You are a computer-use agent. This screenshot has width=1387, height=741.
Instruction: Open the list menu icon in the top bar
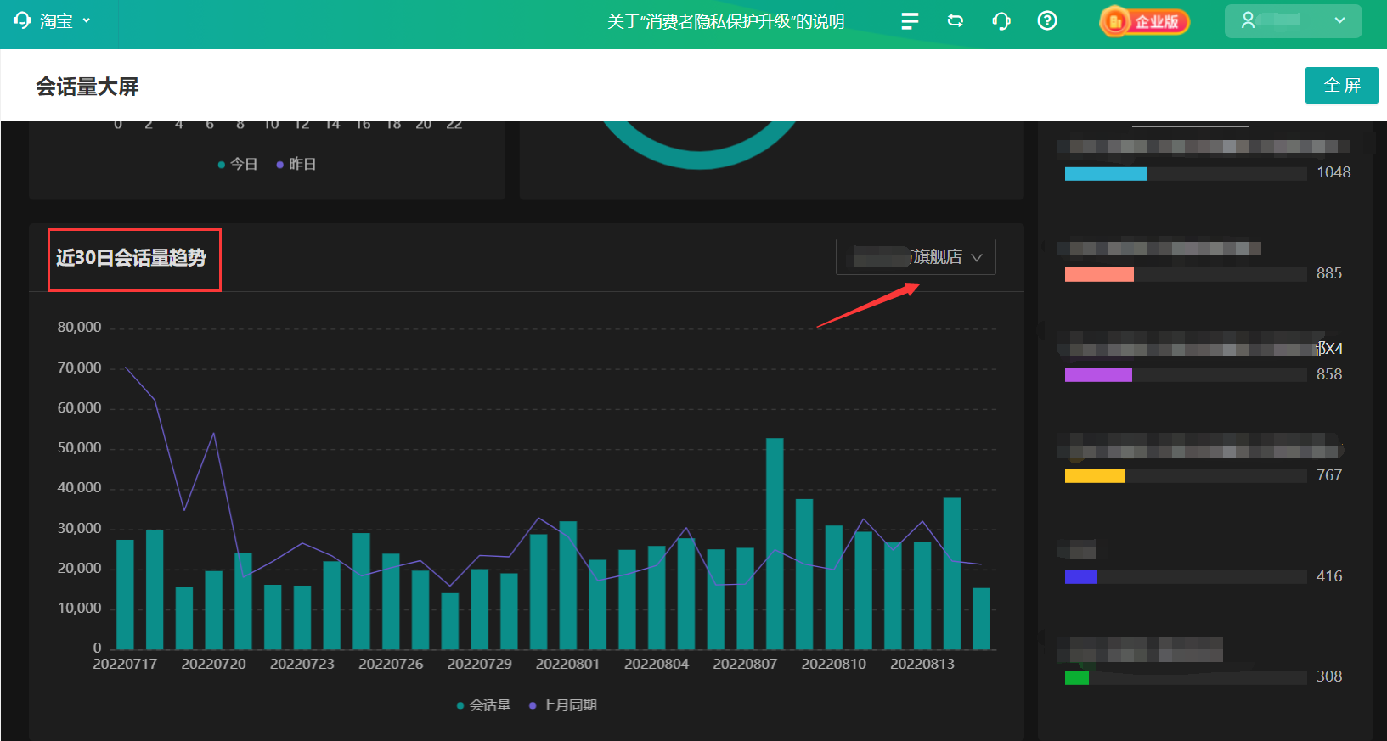click(910, 21)
